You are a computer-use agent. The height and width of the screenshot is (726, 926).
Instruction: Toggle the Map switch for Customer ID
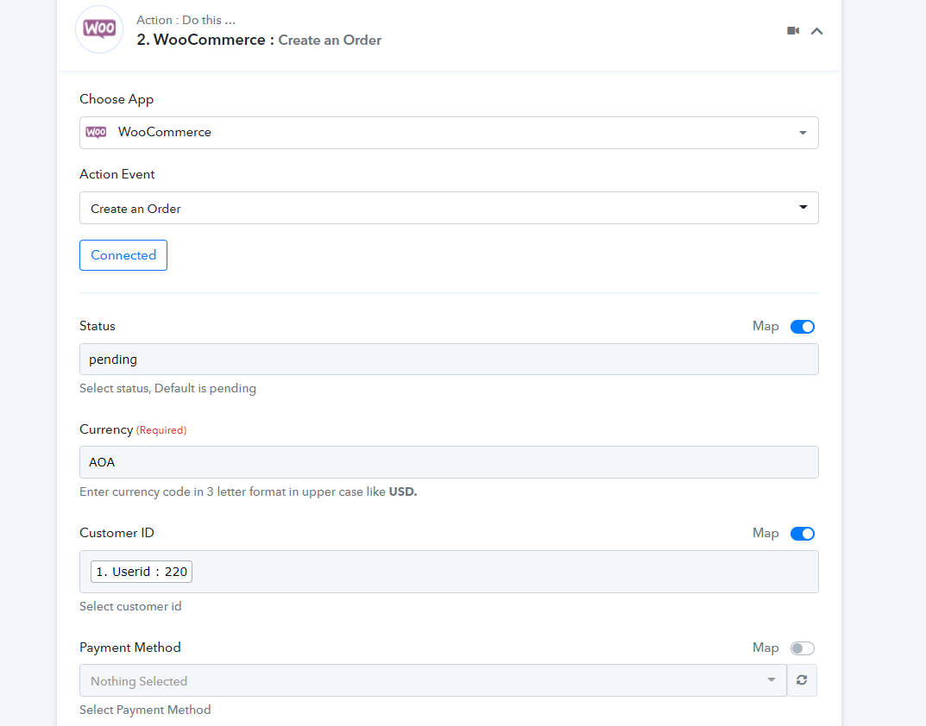(803, 534)
